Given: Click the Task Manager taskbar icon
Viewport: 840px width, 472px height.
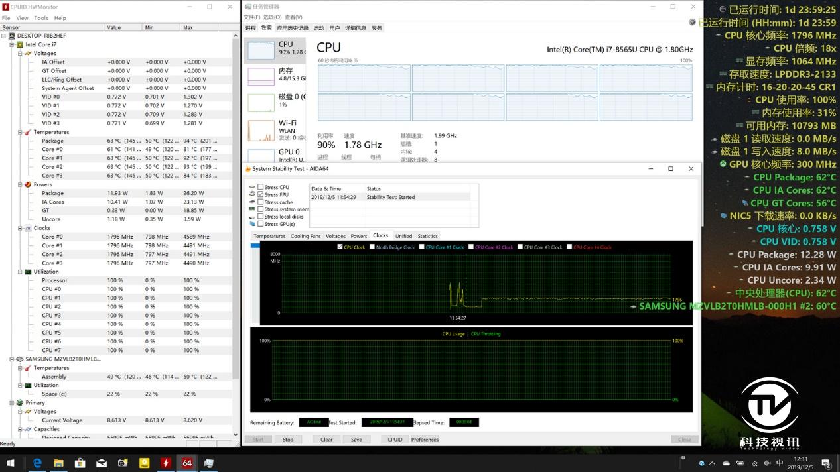Looking at the screenshot, I should click(208, 463).
